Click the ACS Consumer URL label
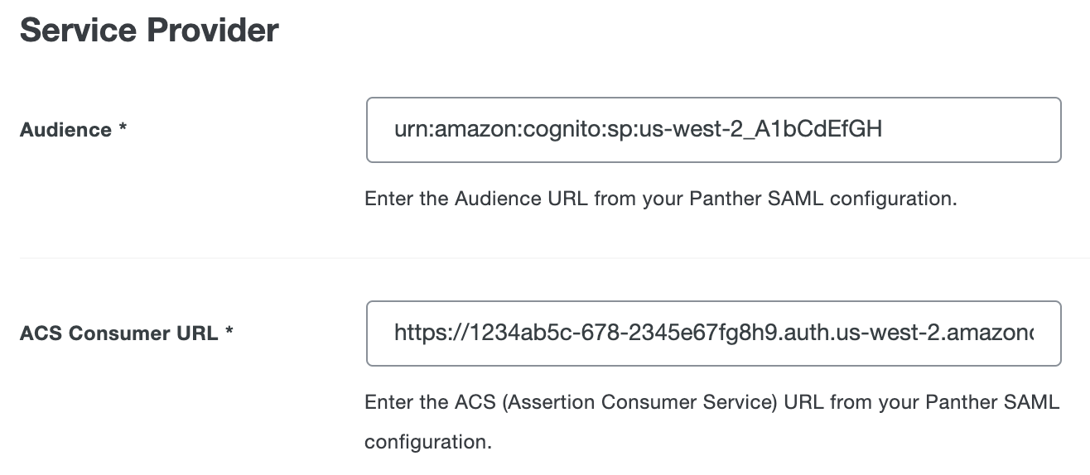The image size is (1090, 475). [118, 333]
